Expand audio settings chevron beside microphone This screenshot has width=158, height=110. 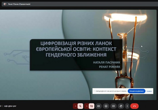(x=75, y=106)
